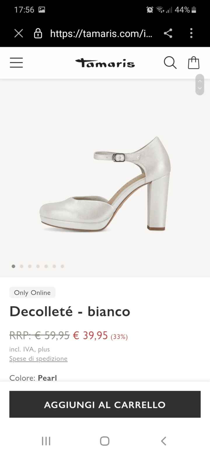The width and height of the screenshot is (210, 455).
Task: Tap the padlock site security icon
Action: (38, 34)
